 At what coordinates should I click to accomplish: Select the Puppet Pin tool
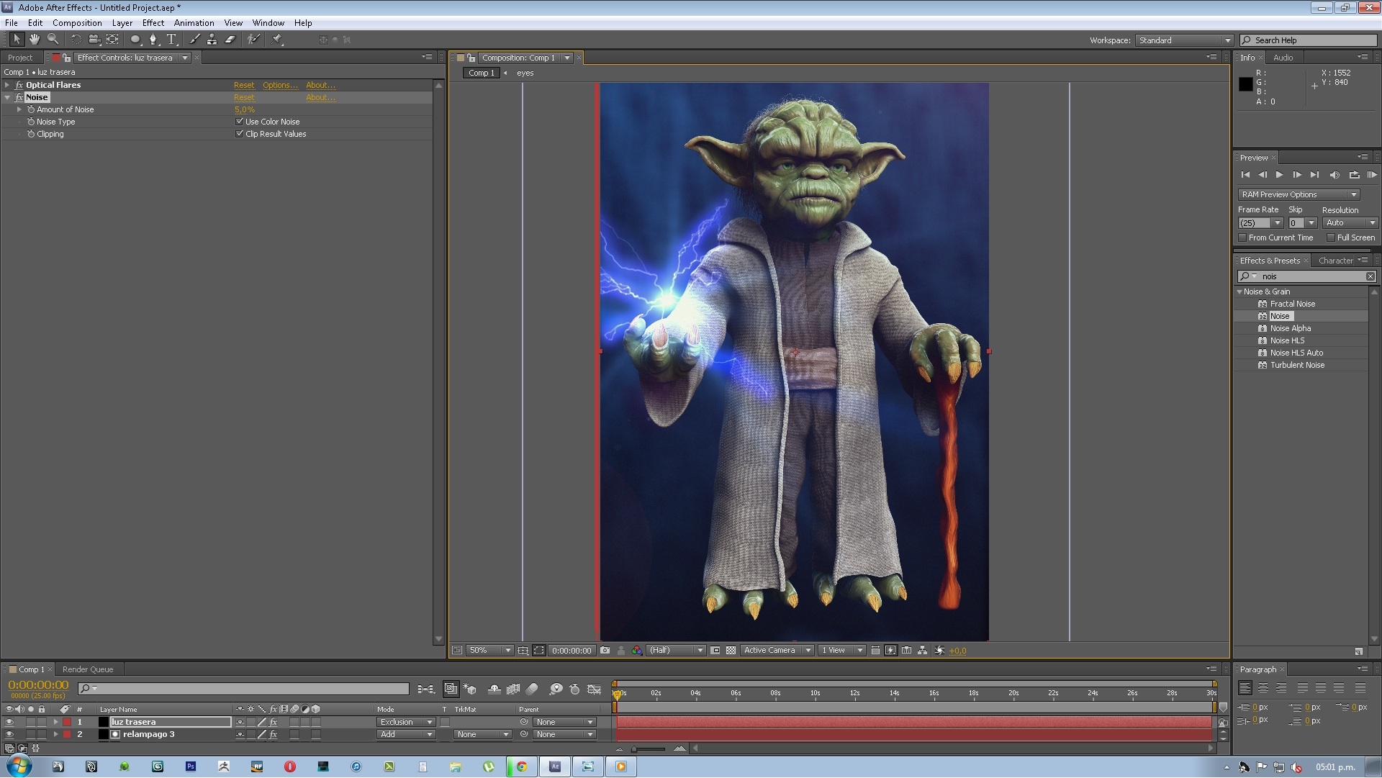click(277, 40)
